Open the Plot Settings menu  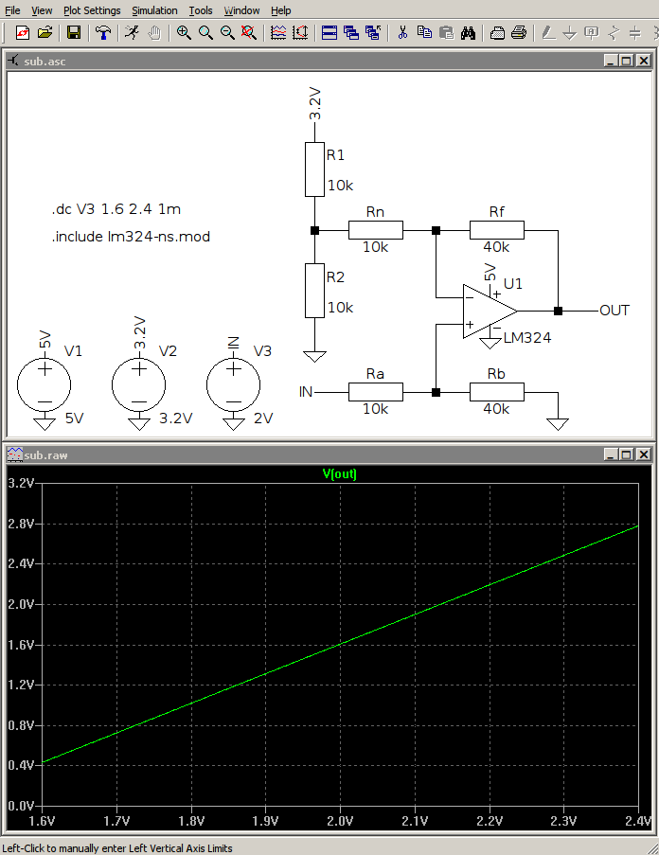[92, 10]
